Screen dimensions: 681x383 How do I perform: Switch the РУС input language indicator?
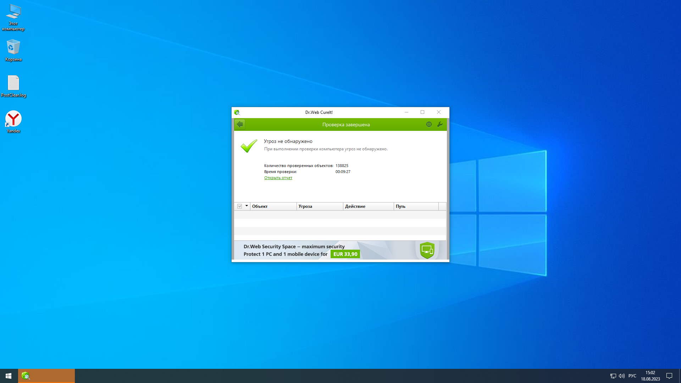coord(632,376)
